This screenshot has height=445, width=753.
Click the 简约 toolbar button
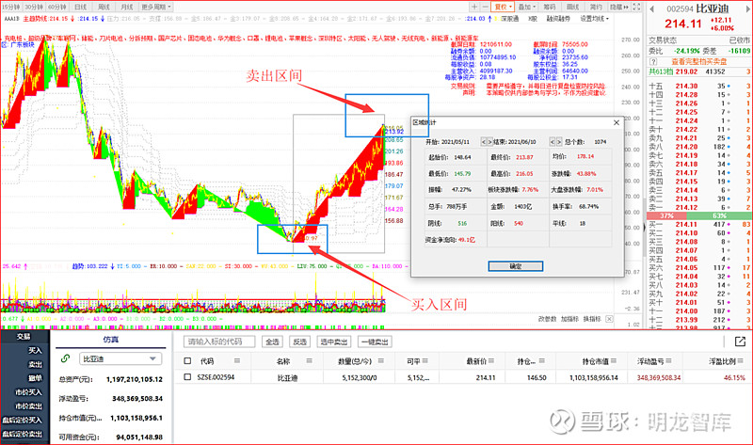596,7
